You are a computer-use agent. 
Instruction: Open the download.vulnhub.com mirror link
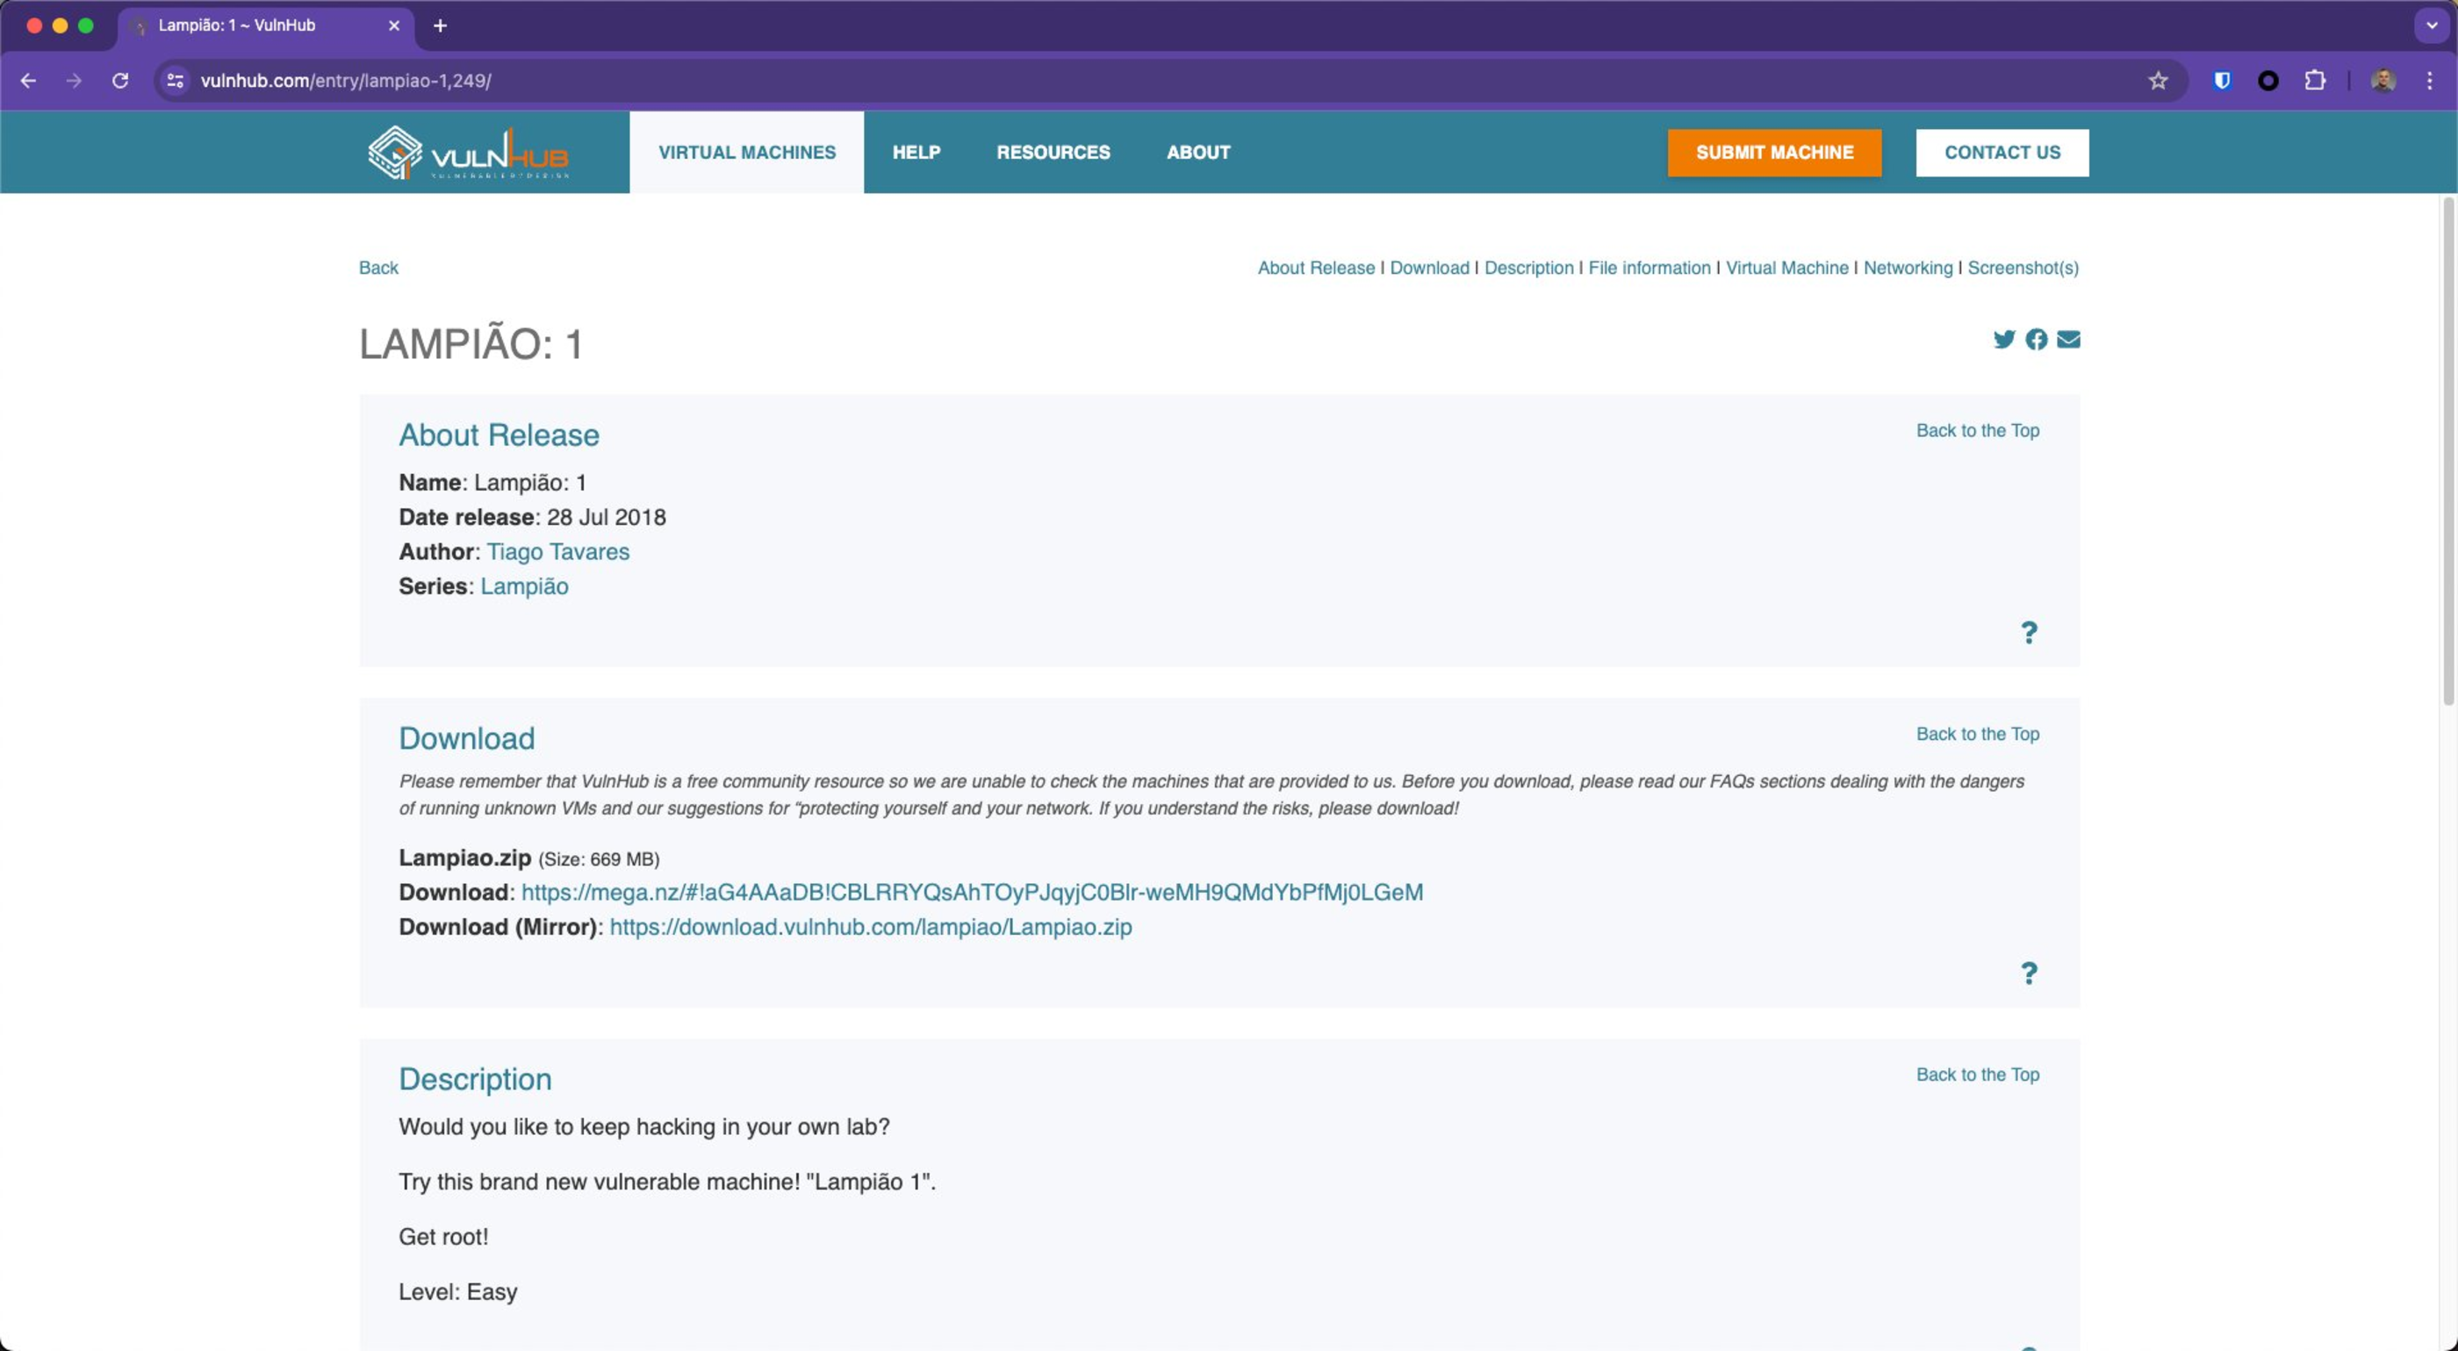click(x=870, y=926)
